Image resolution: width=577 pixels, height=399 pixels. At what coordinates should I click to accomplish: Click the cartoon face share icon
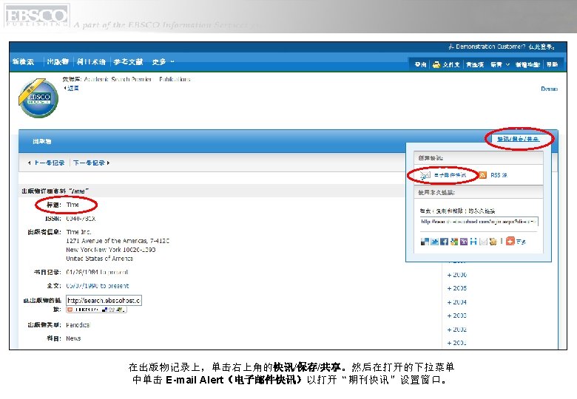click(493, 242)
